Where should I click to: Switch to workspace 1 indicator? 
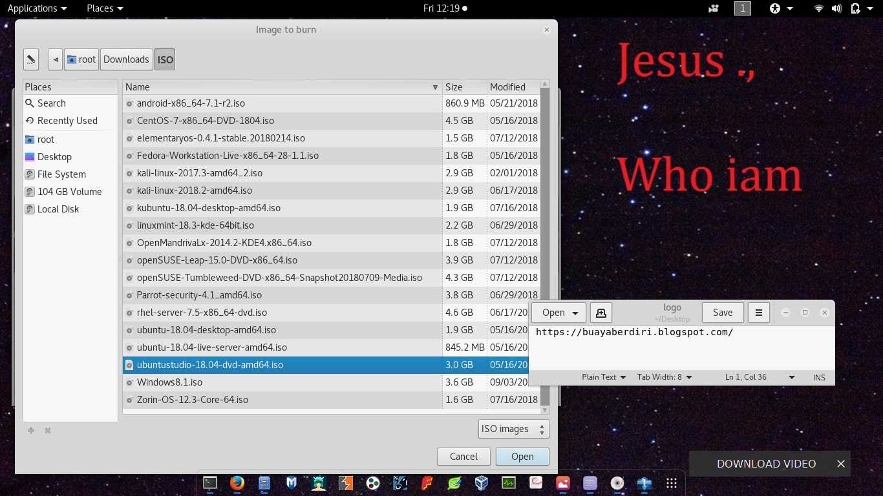pyautogui.click(x=743, y=8)
